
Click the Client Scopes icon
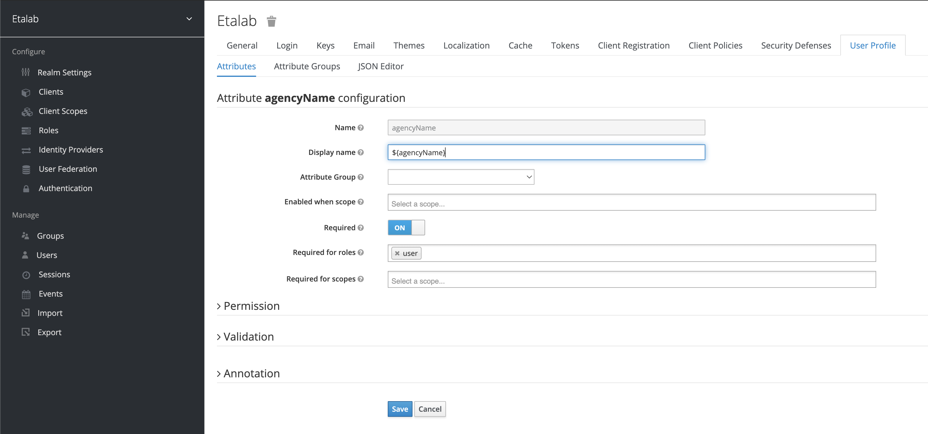coord(27,112)
